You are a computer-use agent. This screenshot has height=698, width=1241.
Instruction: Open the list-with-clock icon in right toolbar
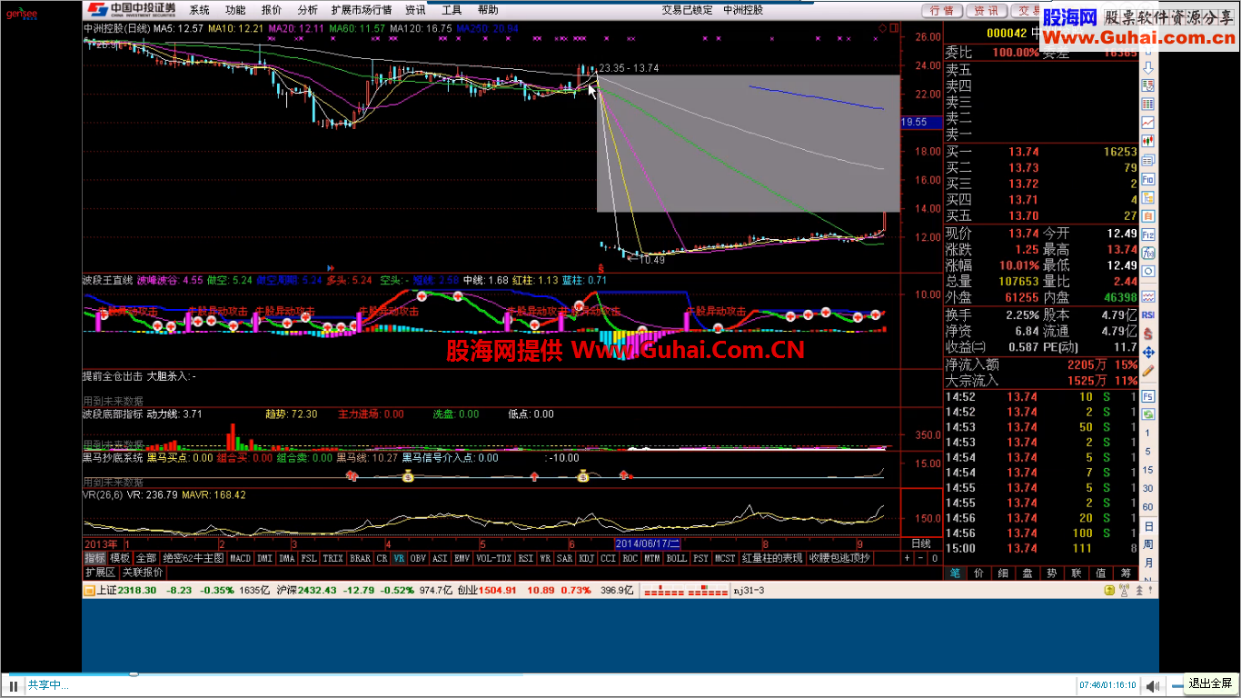click(1148, 85)
